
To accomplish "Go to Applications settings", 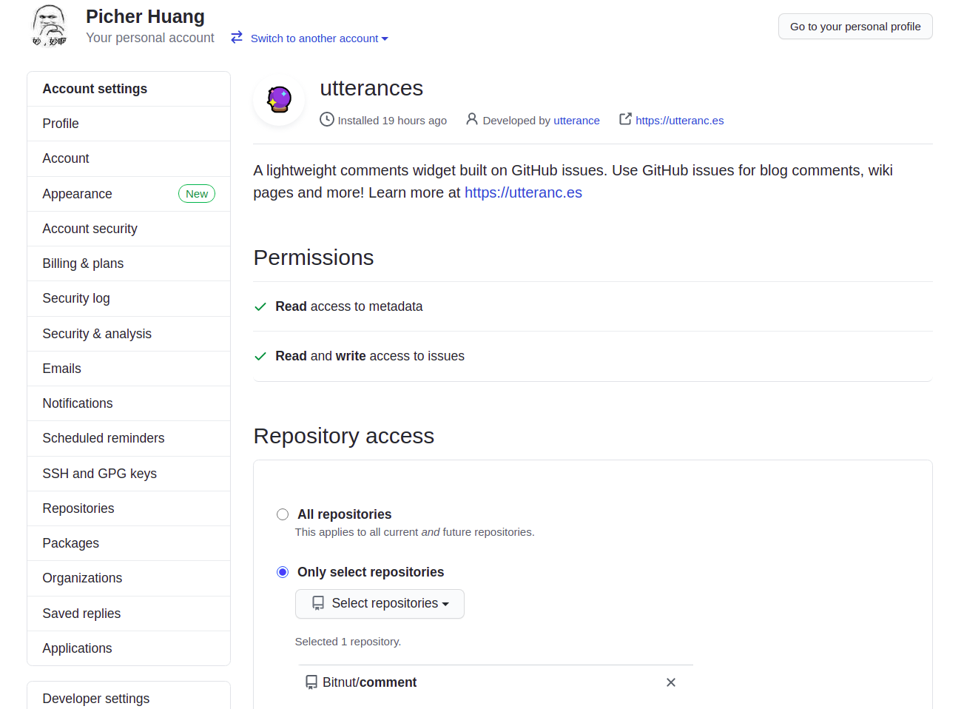I will click(129, 648).
